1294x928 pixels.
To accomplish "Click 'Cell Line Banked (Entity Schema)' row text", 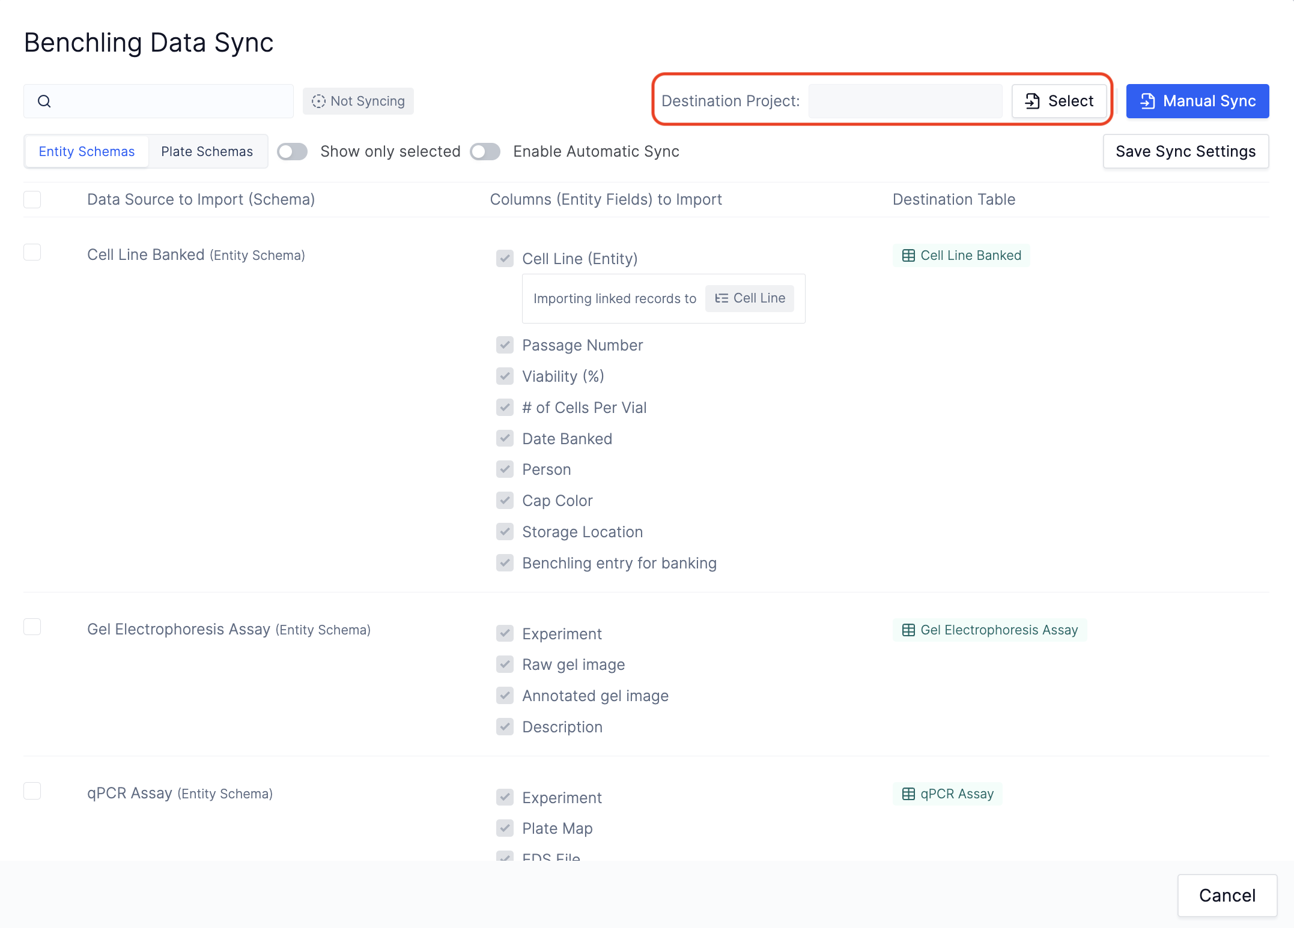I will [x=196, y=255].
